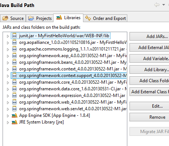Open the back history dropdown arrow

pos(163,5)
